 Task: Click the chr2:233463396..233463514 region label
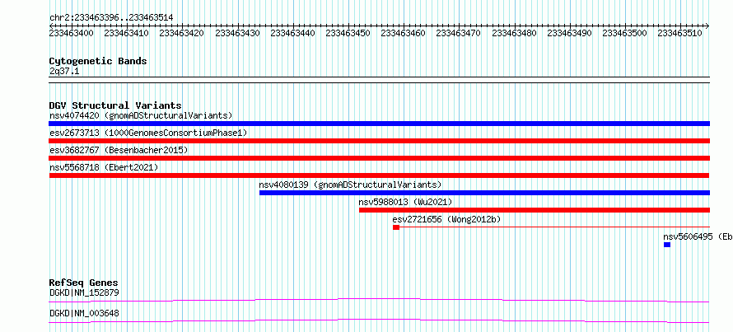click(111, 17)
